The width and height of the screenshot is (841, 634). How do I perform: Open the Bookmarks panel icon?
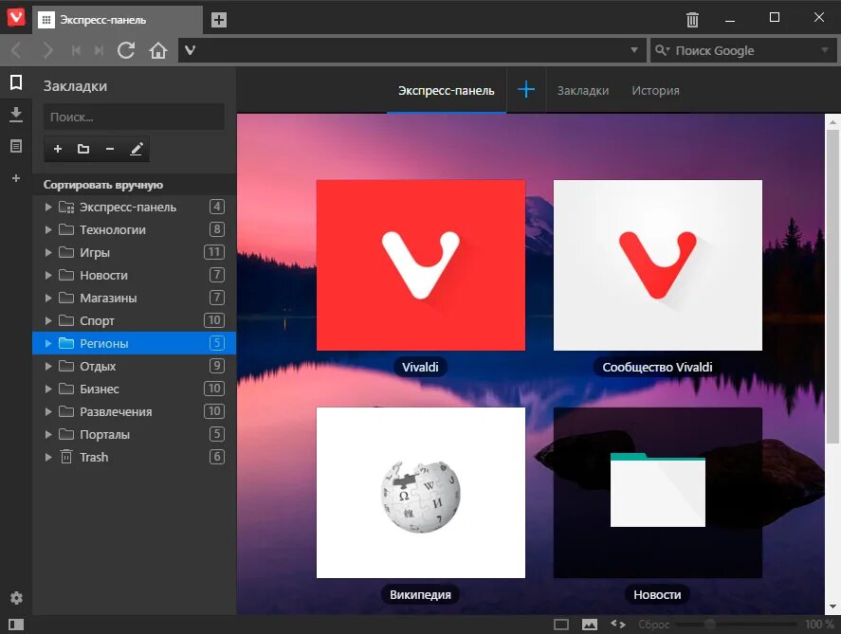[16, 82]
